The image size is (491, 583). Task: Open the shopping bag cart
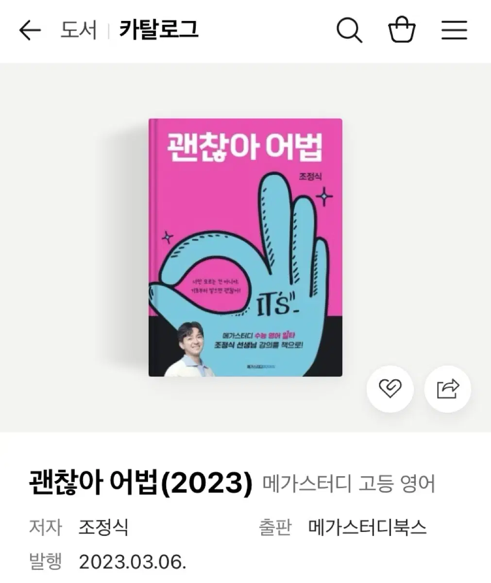tap(402, 30)
